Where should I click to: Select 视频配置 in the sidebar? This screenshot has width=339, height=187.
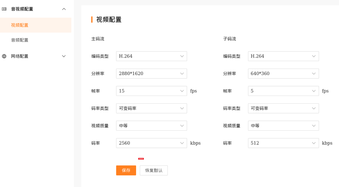pos(20,25)
